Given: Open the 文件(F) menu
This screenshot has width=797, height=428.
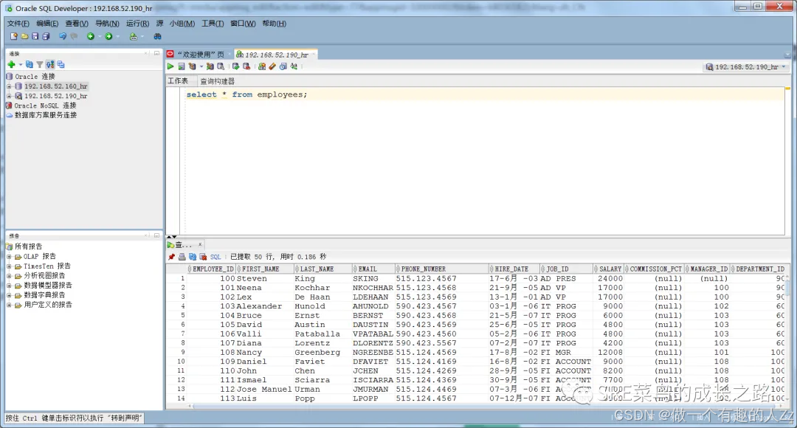Looking at the screenshot, I should [18, 24].
